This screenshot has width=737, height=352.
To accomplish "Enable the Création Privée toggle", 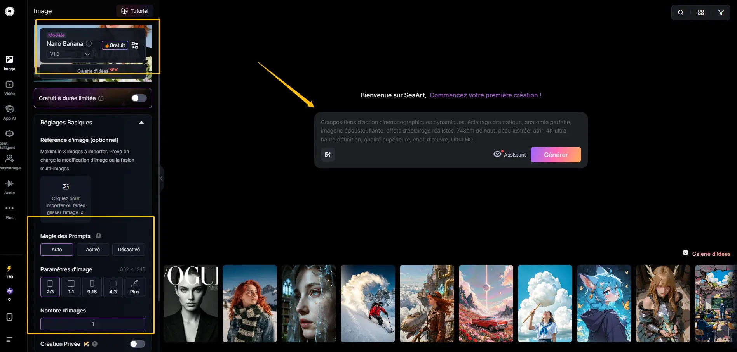I will point(137,344).
